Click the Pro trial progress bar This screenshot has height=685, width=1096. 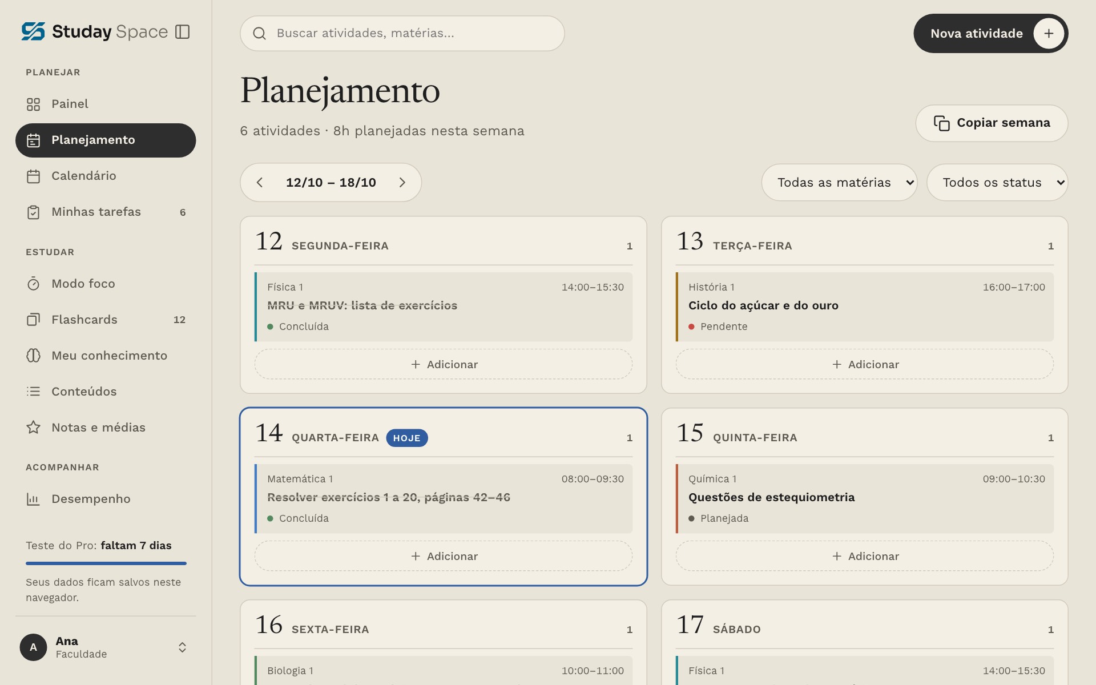(106, 563)
